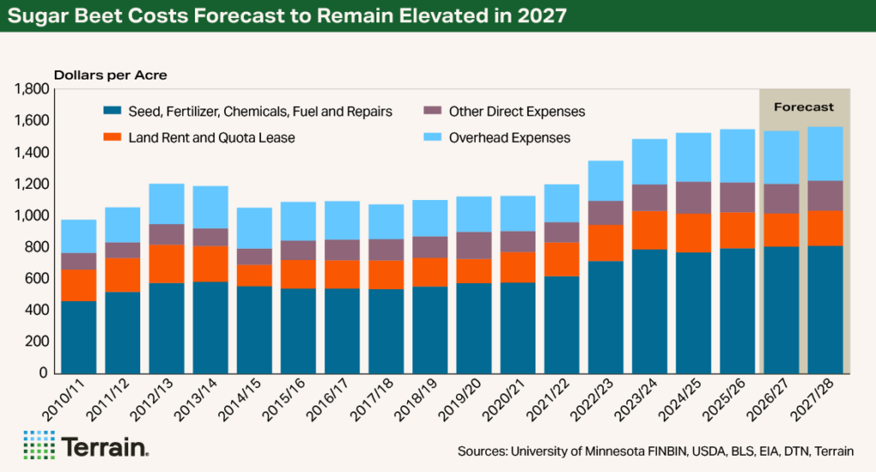Select the 'Other Direct Expenses' legend label

[518, 112]
